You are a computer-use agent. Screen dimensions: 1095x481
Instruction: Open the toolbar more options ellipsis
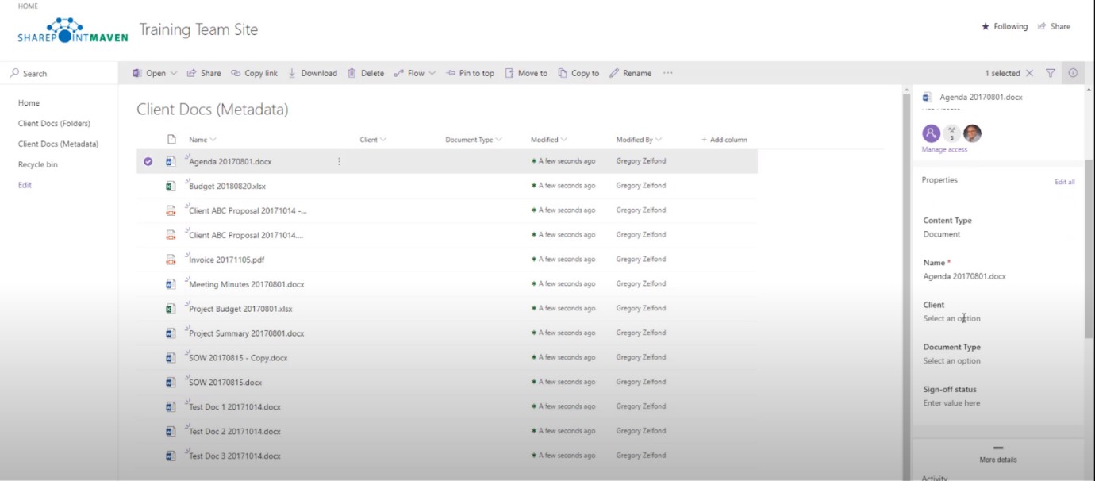(668, 73)
